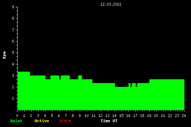
Task: Click the date title 12.03.2011
Action: [111, 4]
